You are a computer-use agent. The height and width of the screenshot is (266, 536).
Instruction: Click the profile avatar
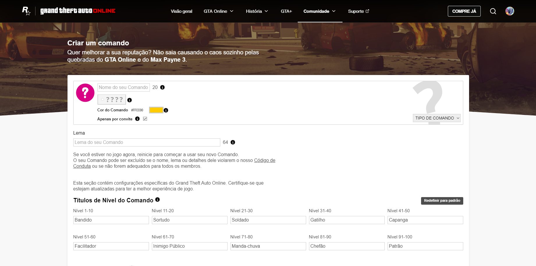(x=510, y=11)
